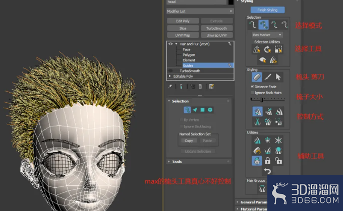Click the closed padlock Lock icon
343x211 pixels.
(267, 161)
